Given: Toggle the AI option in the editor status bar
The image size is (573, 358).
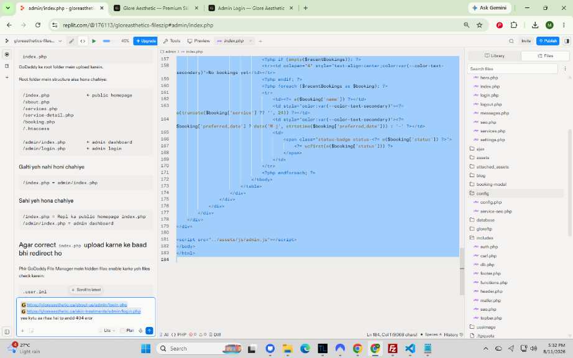Looking at the screenshot, I should tap(165, 334).
